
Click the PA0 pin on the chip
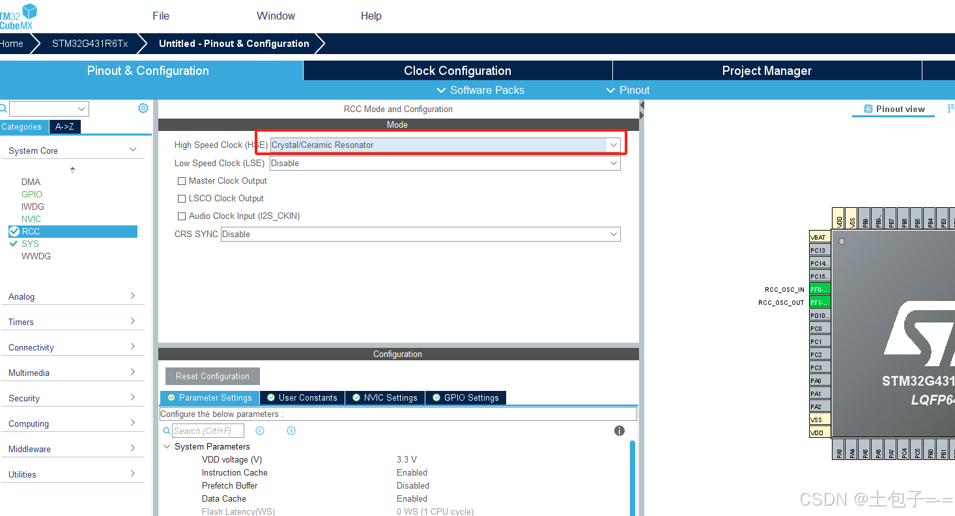(820, 380)
